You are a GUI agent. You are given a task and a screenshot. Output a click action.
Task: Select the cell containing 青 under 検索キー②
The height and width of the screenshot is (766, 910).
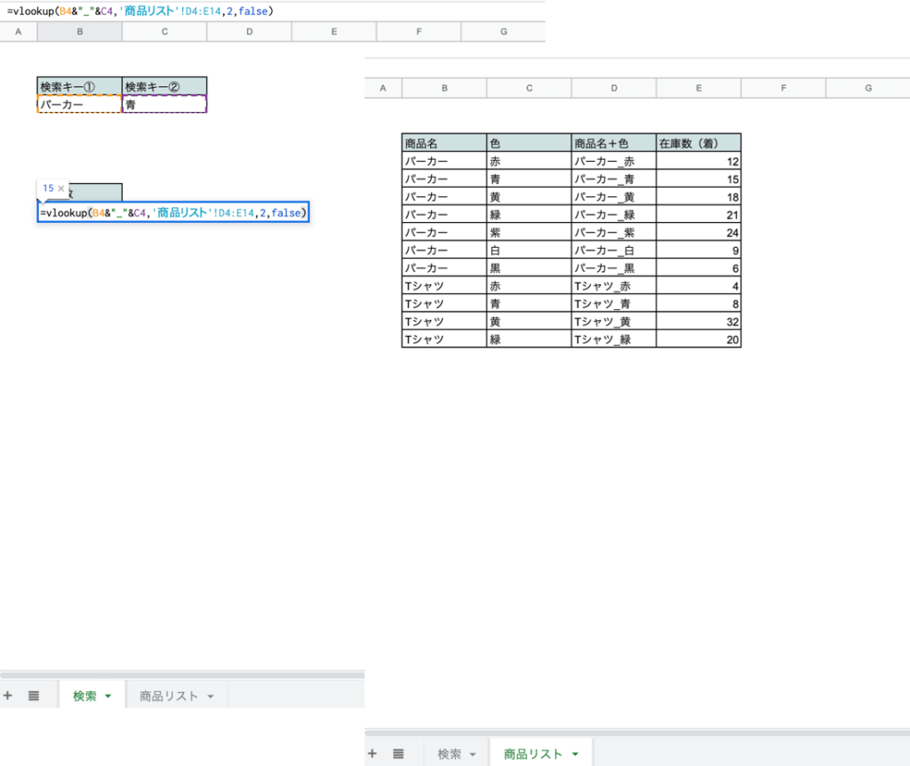click(164, 104)
